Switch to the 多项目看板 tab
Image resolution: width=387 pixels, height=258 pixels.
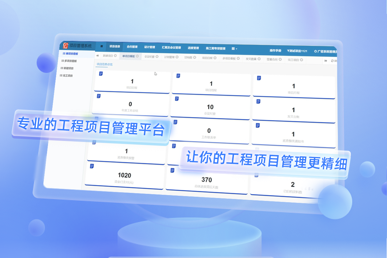tap(229, 58)
